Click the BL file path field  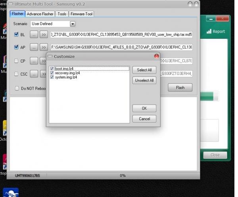[x=121, y=34]
